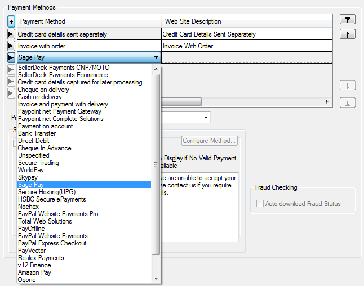This screenshot has width=364, height=286.
Task: Click right arrow of horizontal table scrollbar
Action: [x=326, y=102]
